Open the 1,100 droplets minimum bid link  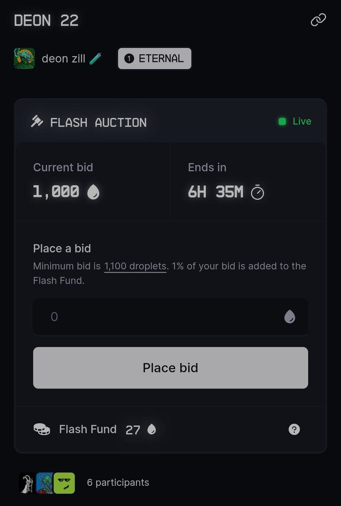point(135,266)
